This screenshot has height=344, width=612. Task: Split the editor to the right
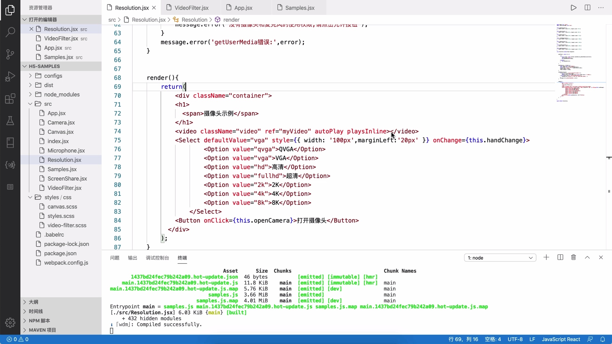click(x=587, y=8)
